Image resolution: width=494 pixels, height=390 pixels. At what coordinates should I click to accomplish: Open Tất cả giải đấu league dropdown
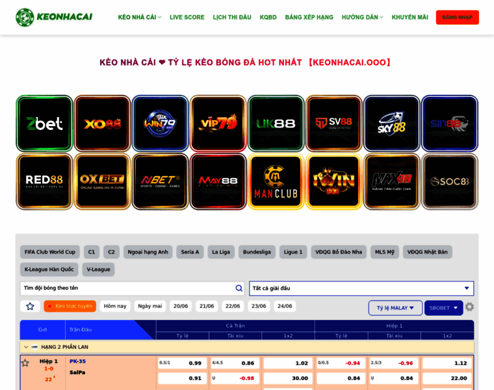coord(361,288)
